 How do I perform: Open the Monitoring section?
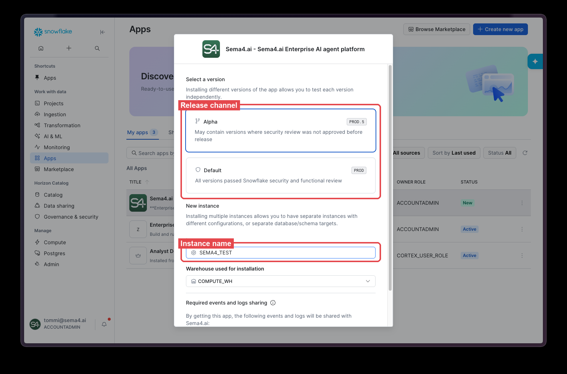click(x=69, y=147)
